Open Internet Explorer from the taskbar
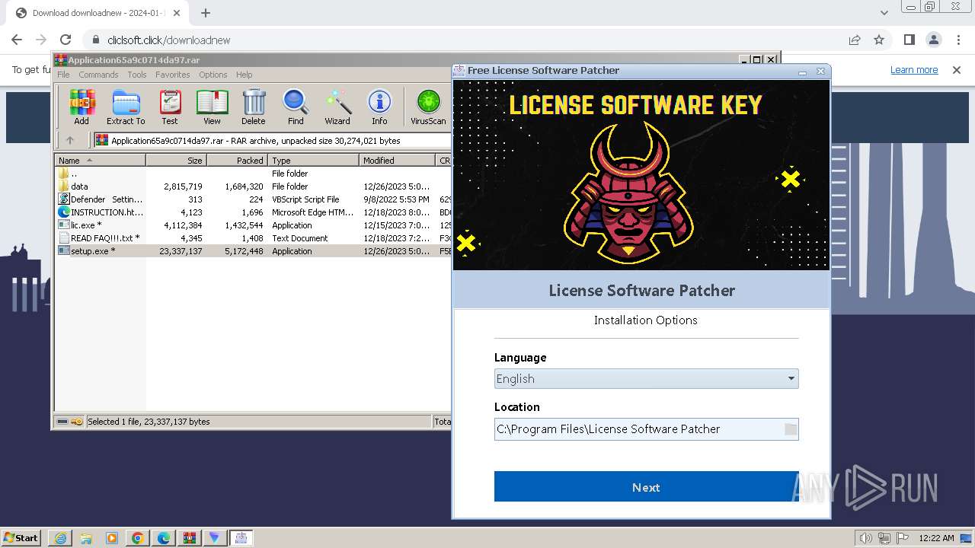975x548 pixels. coord(60,538)
